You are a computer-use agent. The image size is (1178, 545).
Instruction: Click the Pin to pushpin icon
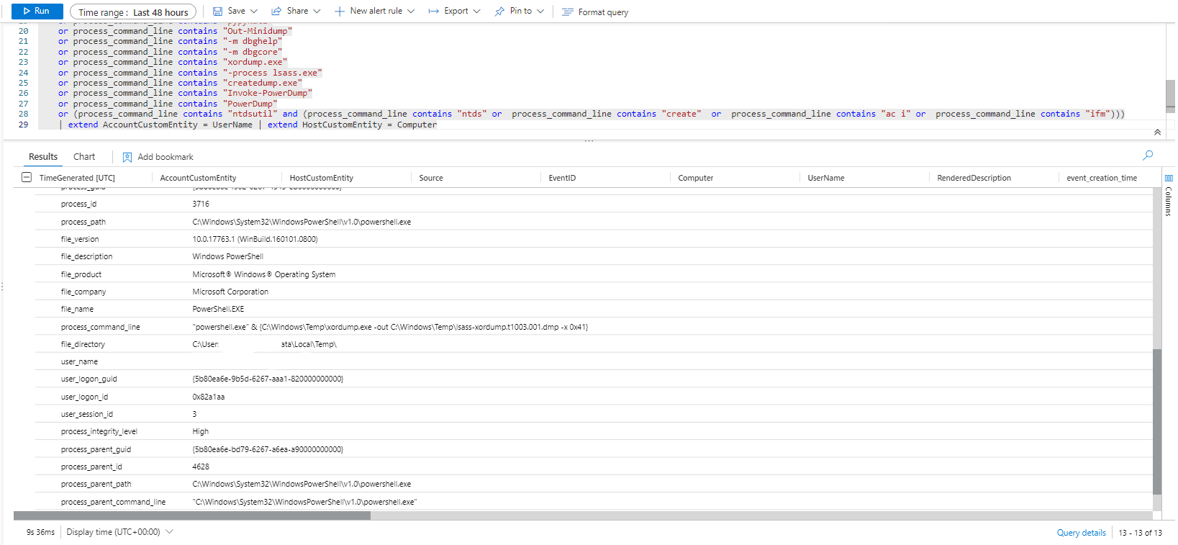[x=499, y=12]
